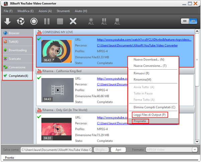This screenshot has width=201, height=162.
Task: Select the Conversione sidebar category
Action: (17, 67)
